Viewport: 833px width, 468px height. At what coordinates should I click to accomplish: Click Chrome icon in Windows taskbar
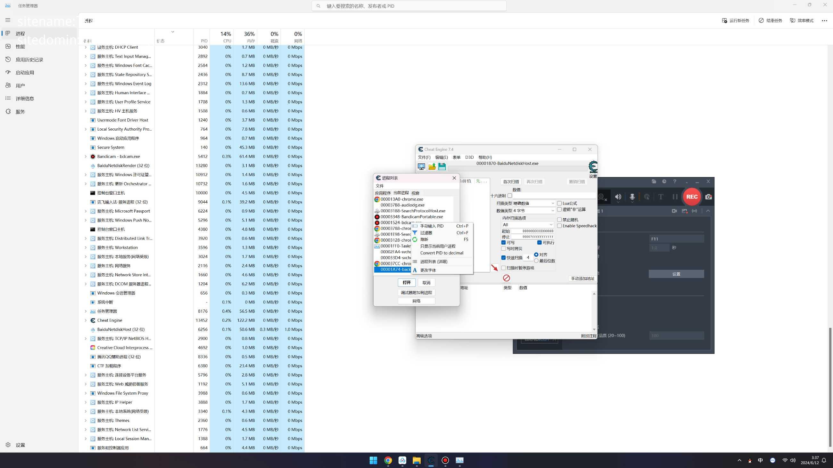(x=388, y=460)
